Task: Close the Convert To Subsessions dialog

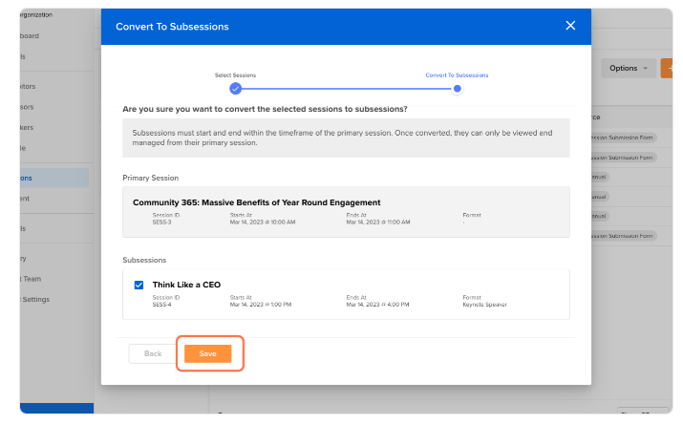Action: click(x=570, y=26)
